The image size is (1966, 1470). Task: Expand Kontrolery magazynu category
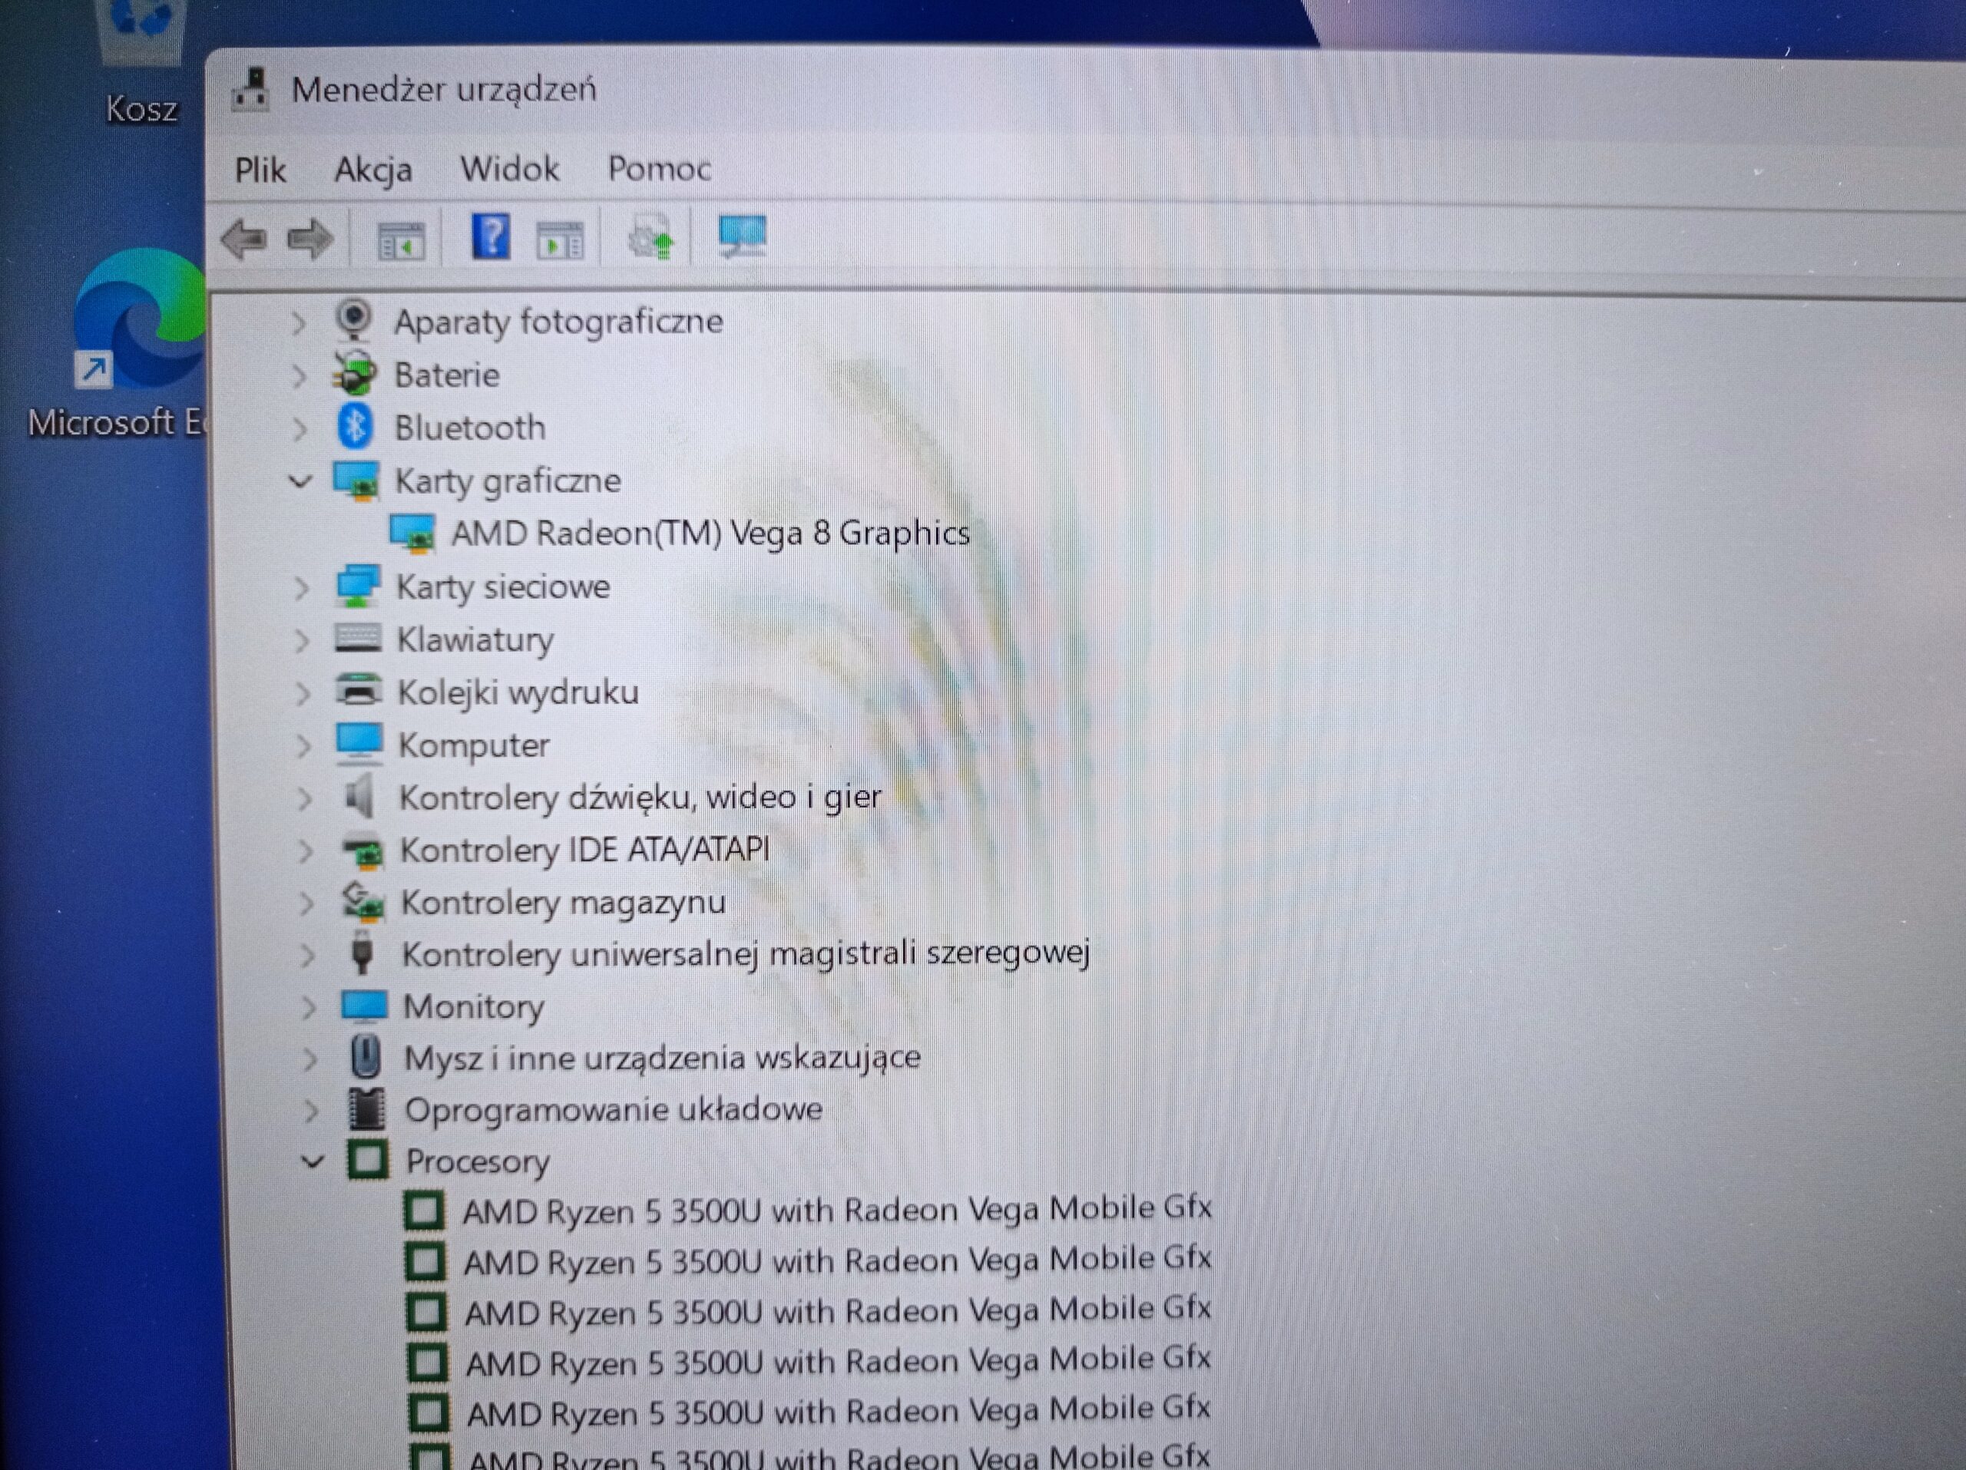(306, 904)
